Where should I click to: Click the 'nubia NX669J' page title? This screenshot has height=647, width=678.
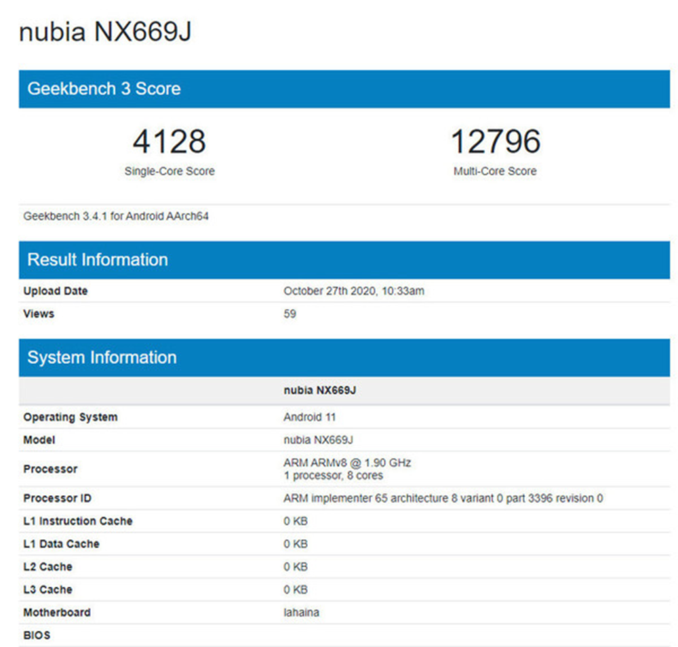coord(105,32)
